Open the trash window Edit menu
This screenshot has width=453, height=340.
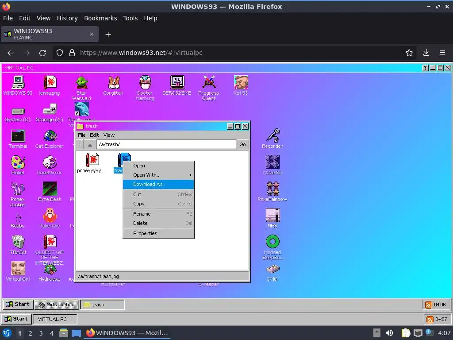point(94,135)
